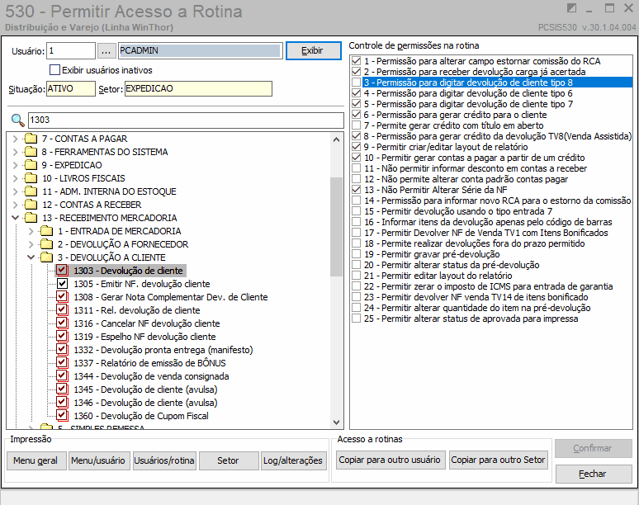Open Log/alterações report

coord(294,460)
